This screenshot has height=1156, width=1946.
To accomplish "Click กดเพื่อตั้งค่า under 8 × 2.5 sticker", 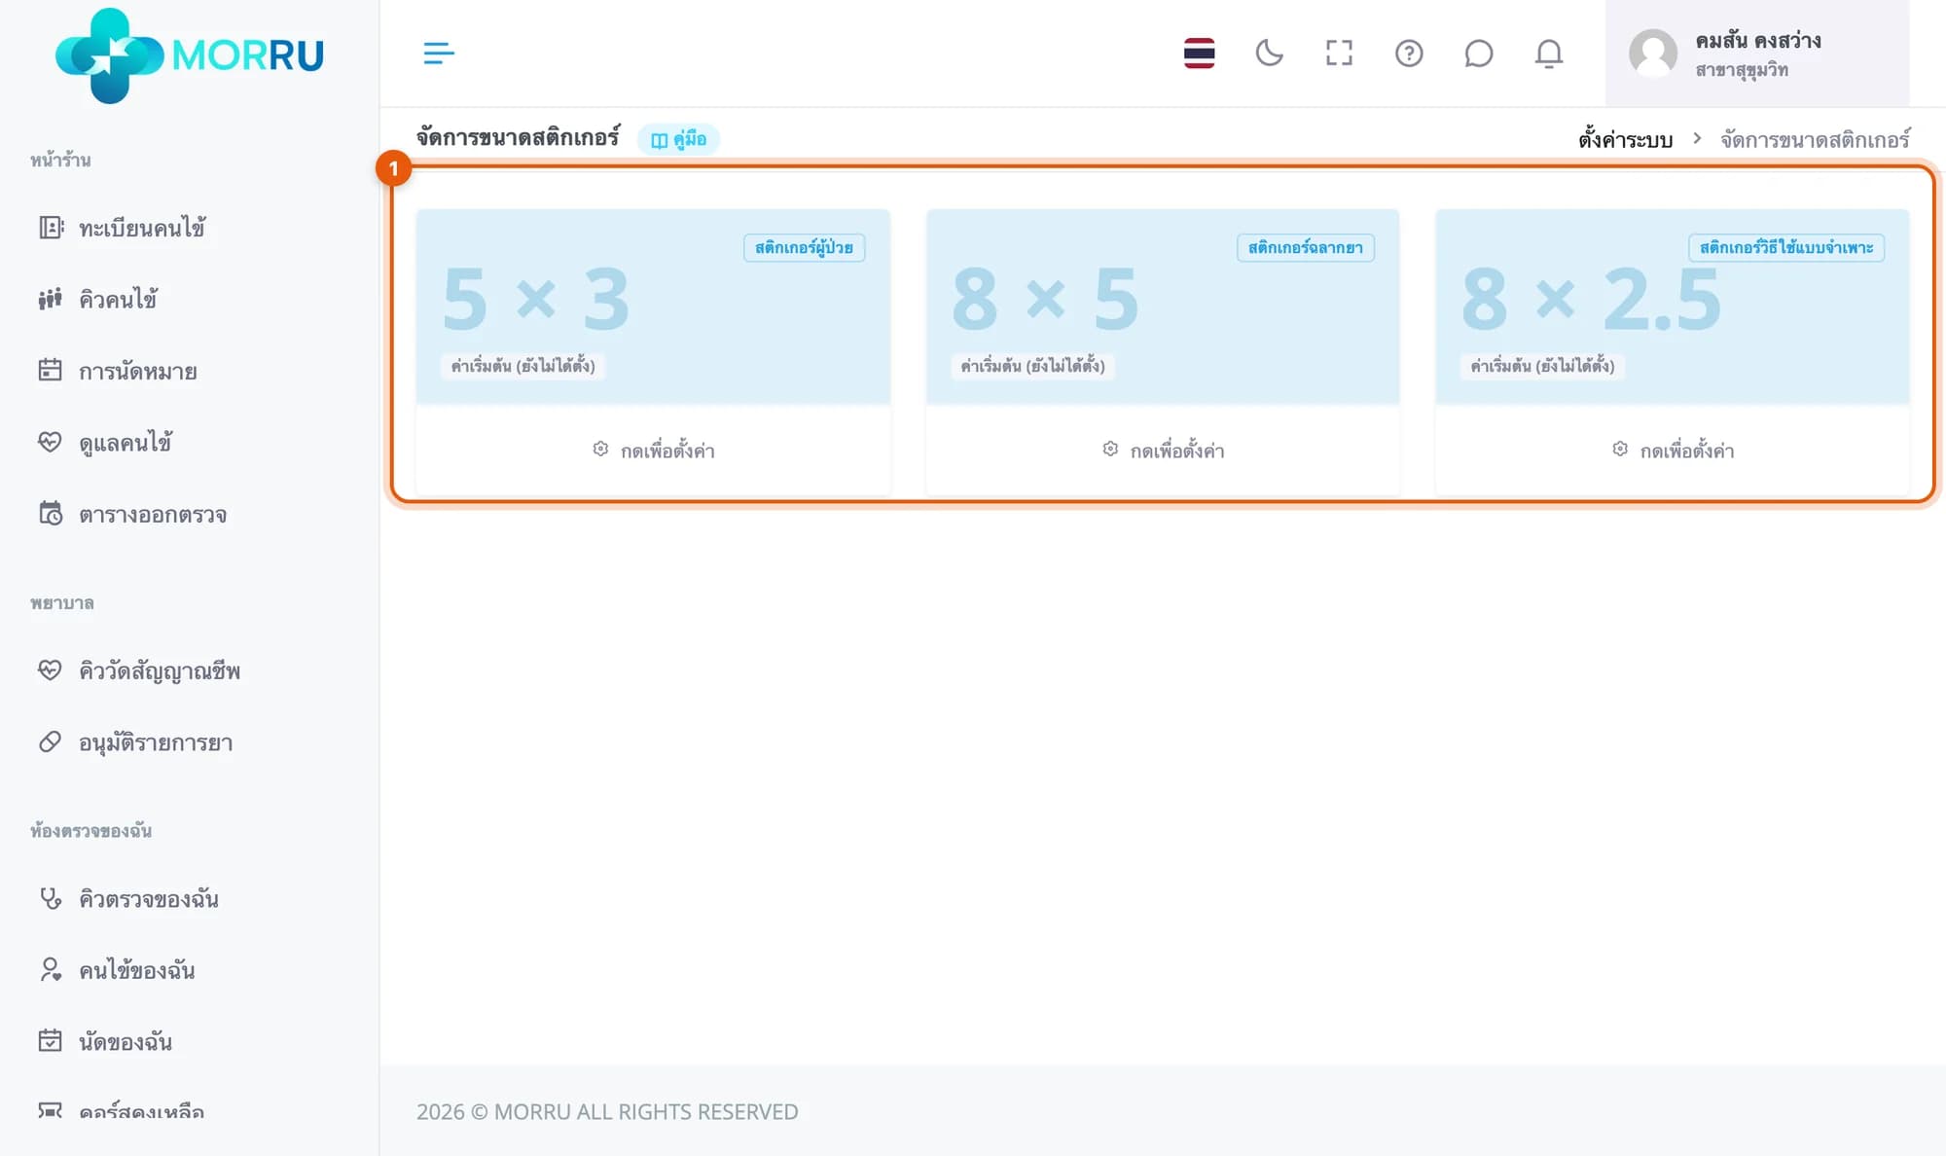I will 1673,450.
